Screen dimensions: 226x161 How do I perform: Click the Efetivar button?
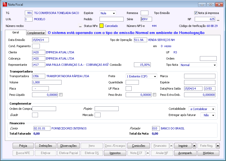coord(46,153)
